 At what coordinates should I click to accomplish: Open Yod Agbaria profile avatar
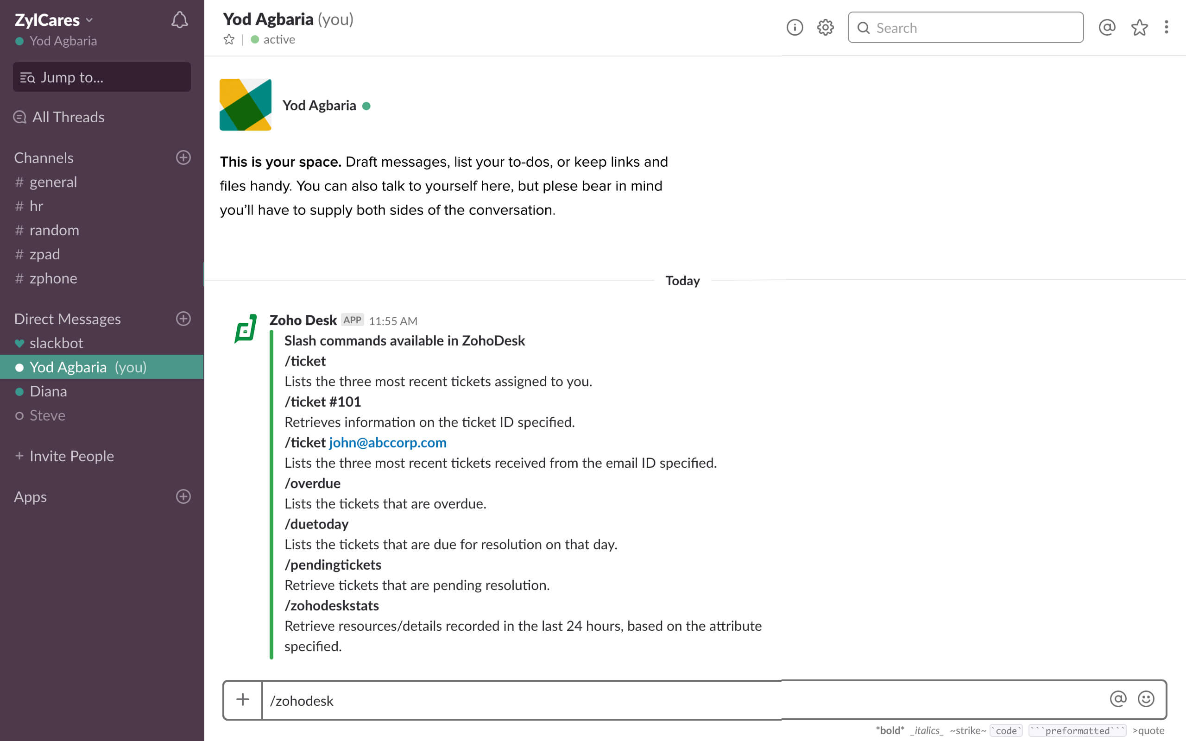point(245,104)
